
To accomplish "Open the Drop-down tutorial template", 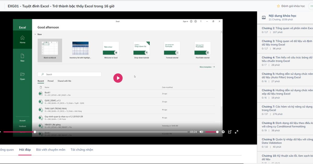I will click(x=141, y=50).
